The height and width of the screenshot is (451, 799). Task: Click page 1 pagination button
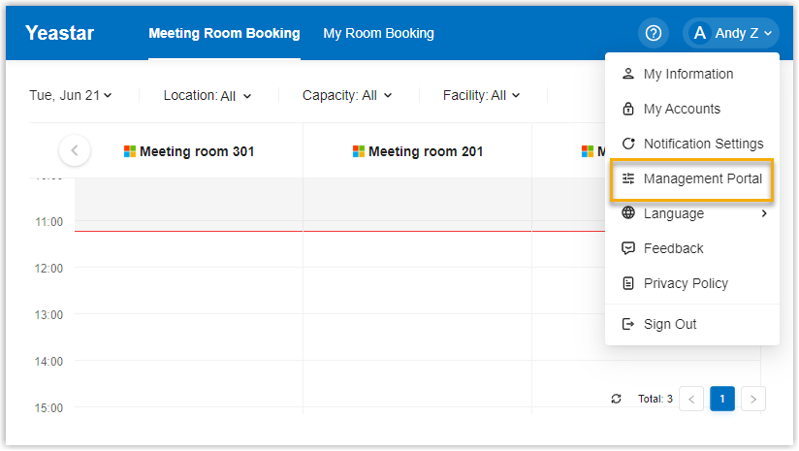(x=722, y=399)
